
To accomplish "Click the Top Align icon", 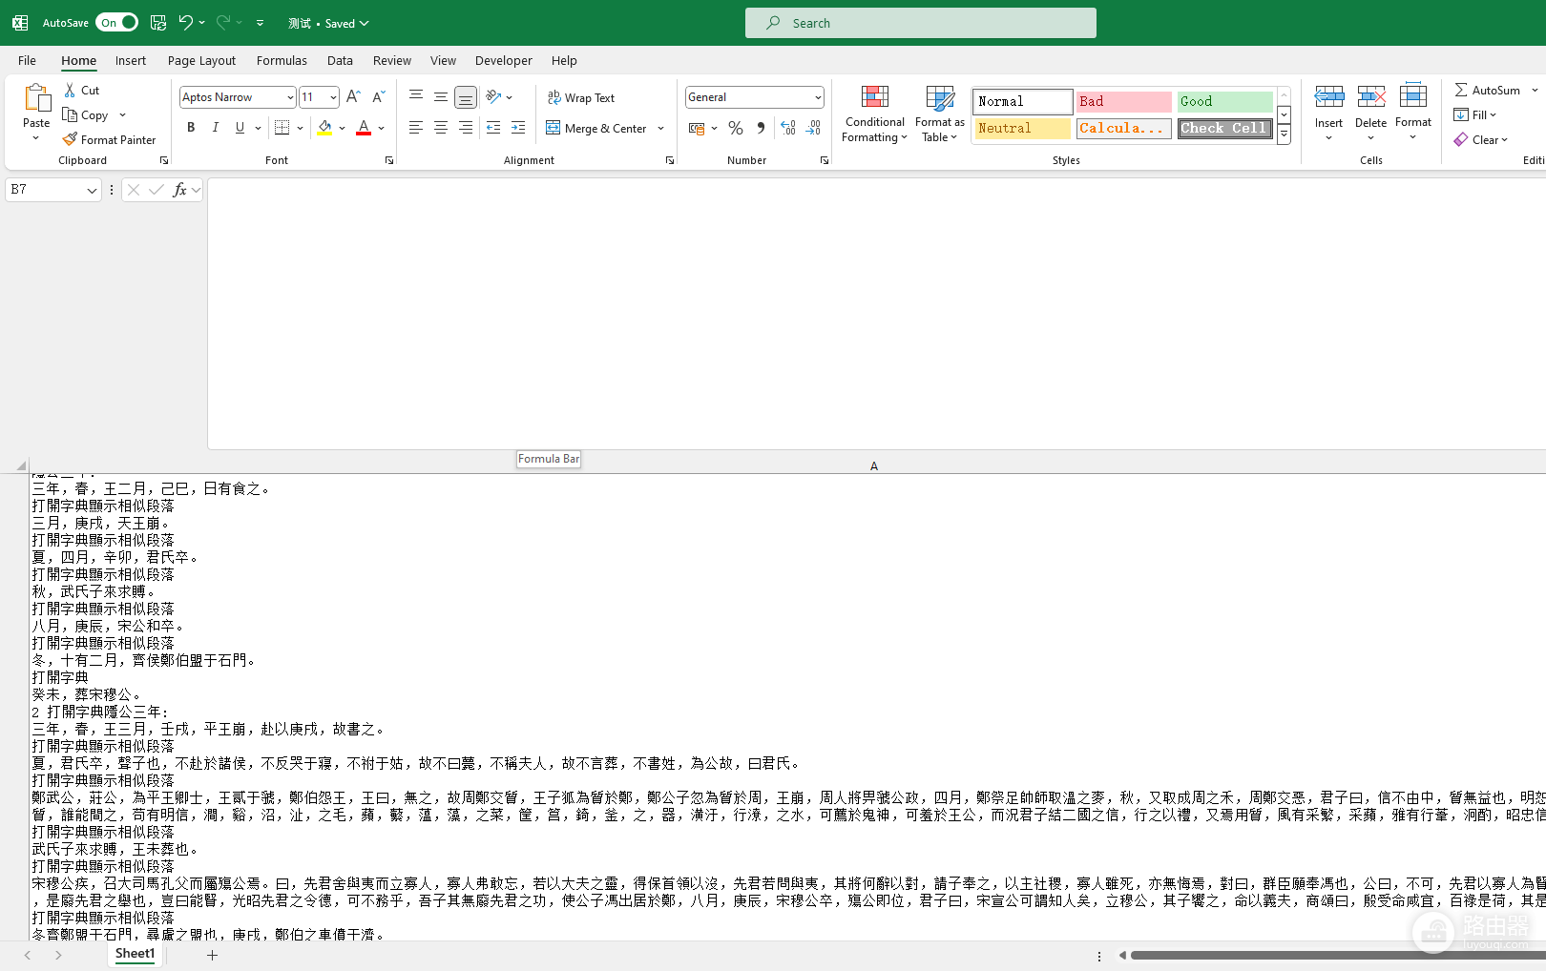I will pyautogui.click(x=416, y=96).
